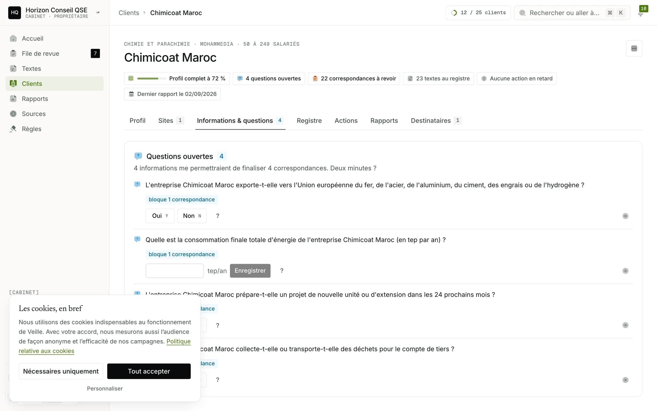Open the Destinataires tab
This screenshot has height=411, width=657.
436,121
